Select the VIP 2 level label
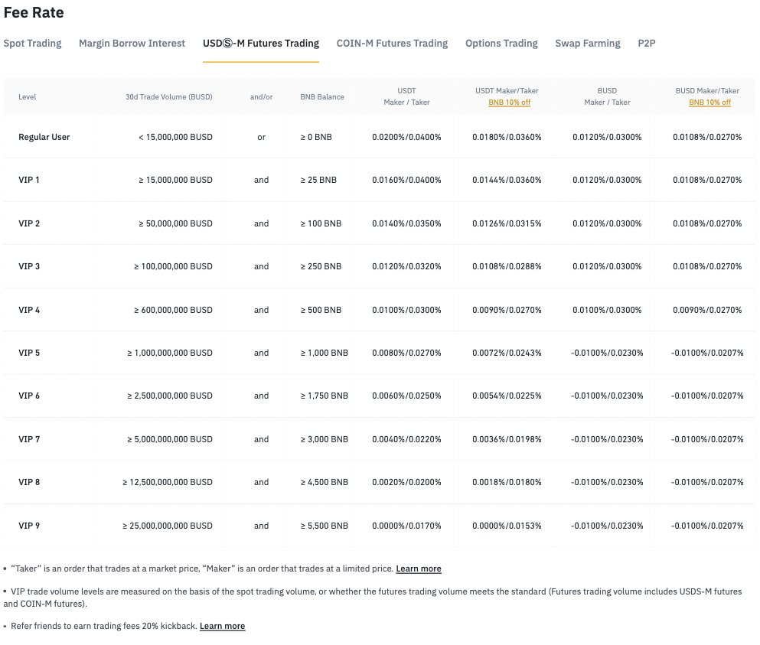Image resolution: width=760 pixels, height=645 pixels. point(29,223)
